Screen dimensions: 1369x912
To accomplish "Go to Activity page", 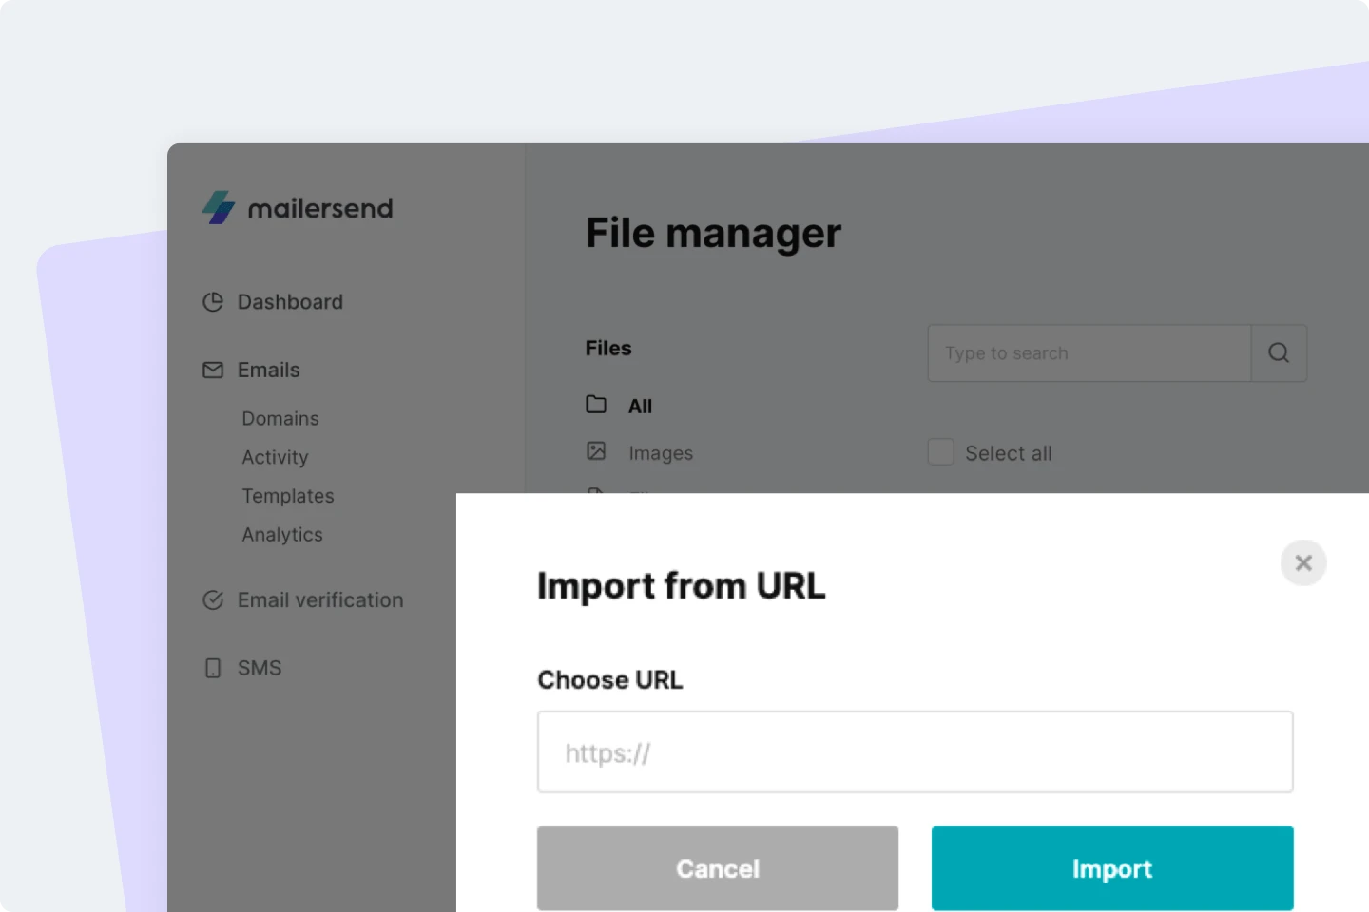I will click(x=275, y=458).
